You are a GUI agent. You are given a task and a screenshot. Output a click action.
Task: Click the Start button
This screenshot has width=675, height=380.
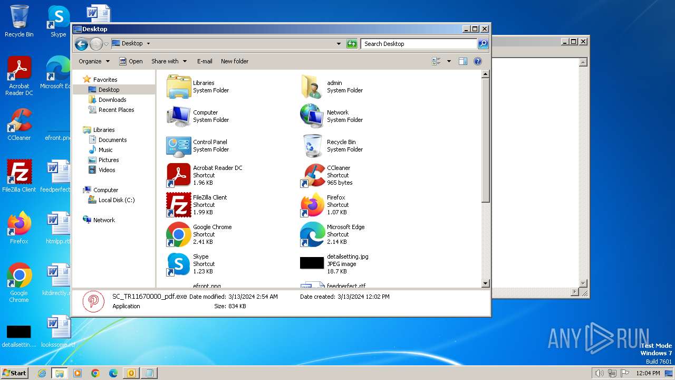click(14, 373)
